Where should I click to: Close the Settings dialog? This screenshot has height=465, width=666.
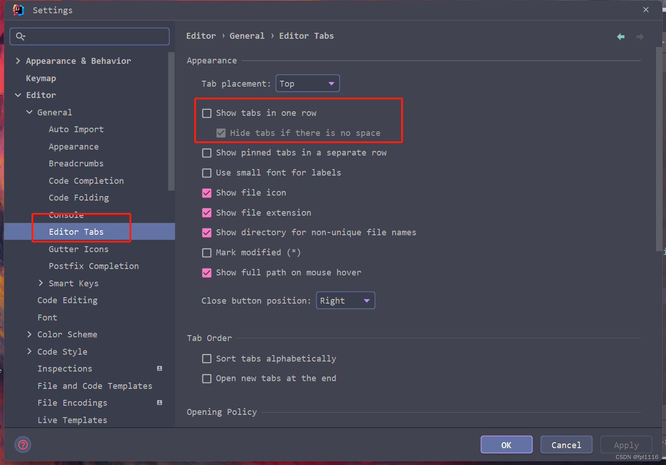click(x=646, y=10)
